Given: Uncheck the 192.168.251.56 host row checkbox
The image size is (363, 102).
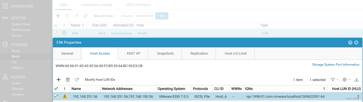Looking at the screenshot, I should [x=56, y=96].
